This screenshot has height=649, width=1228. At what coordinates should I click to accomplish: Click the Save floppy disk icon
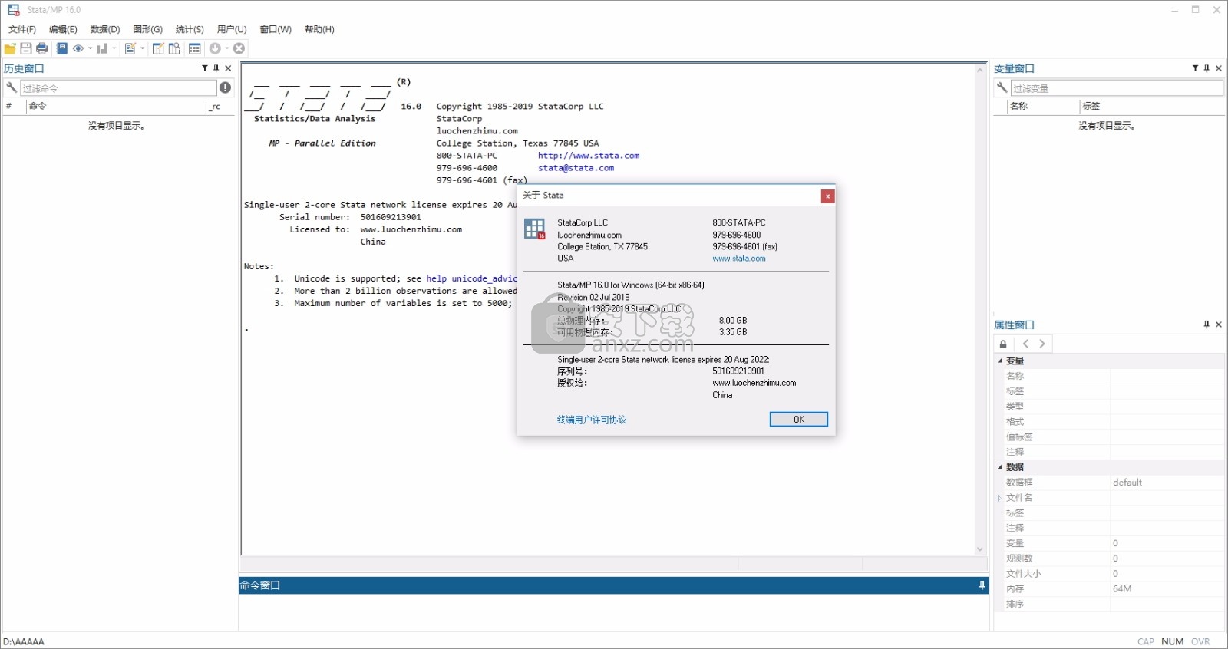(26, 48)
